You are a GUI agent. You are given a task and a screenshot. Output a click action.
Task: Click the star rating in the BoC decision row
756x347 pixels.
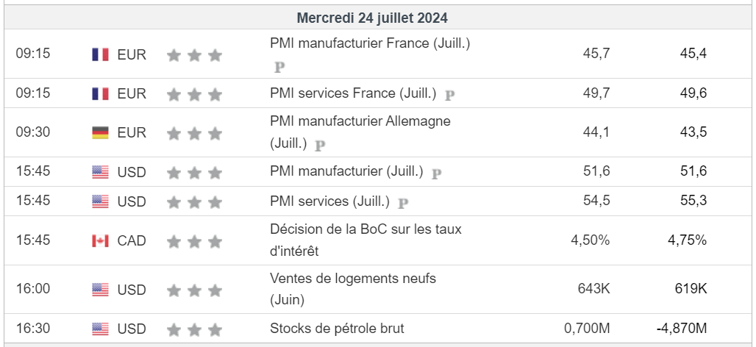(x=194, y=240)
